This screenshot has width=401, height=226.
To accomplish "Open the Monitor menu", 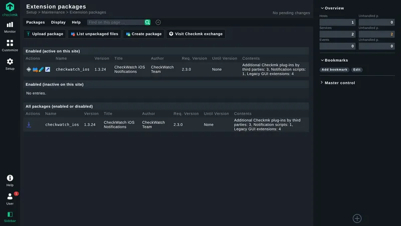I will [x=10, y=28].
